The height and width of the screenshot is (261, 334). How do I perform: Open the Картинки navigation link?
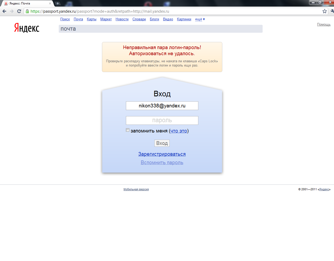pos(184,19)
